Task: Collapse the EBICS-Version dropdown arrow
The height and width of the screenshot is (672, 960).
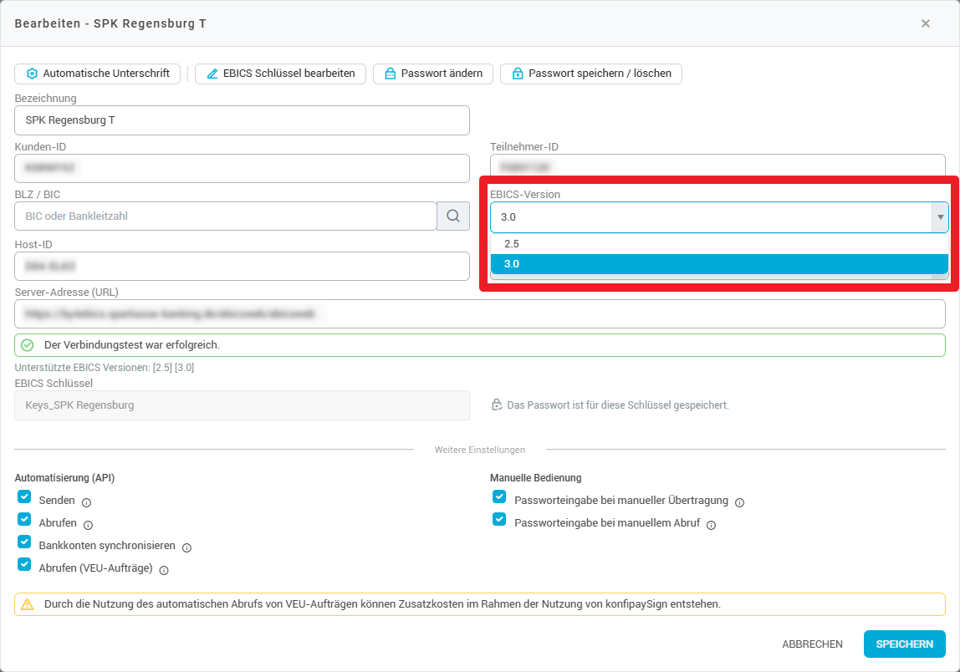Action: 940,217
